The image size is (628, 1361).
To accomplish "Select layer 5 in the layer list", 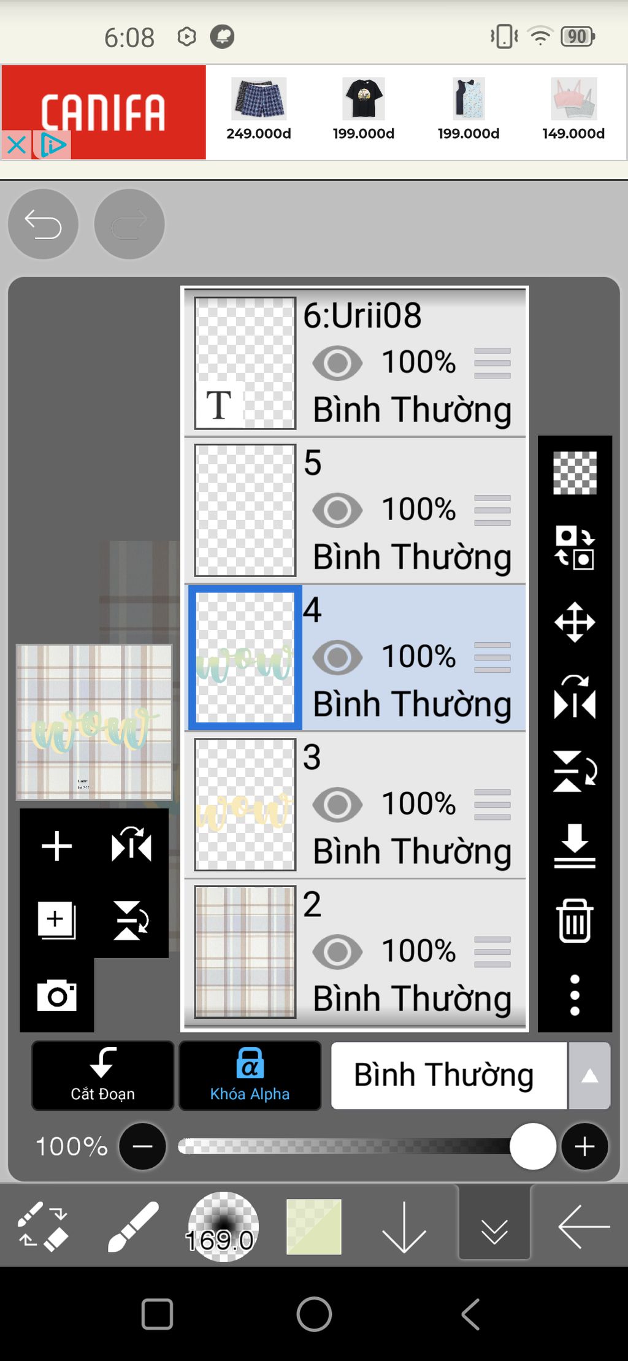I will (x=355, y=510).
